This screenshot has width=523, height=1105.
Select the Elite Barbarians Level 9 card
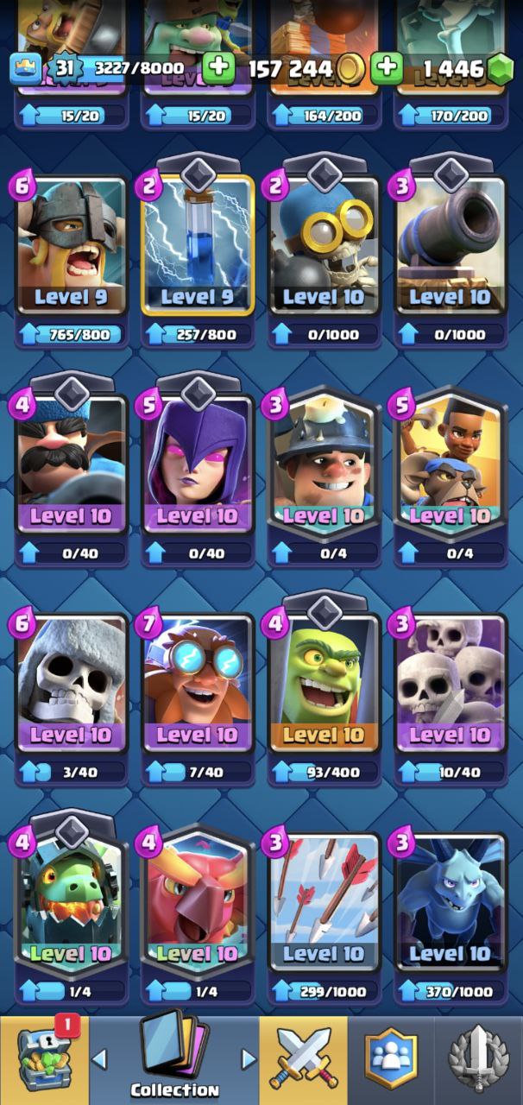tap(71, 244)
